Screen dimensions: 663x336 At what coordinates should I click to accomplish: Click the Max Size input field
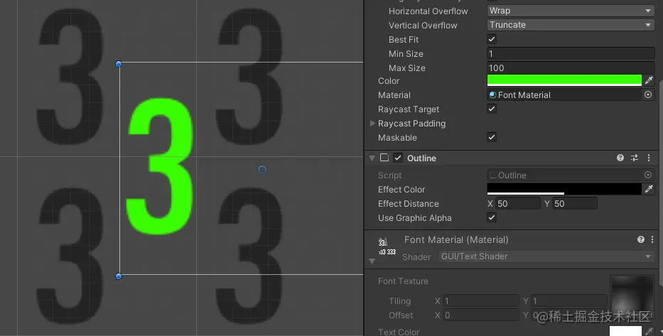click(571, 67)
